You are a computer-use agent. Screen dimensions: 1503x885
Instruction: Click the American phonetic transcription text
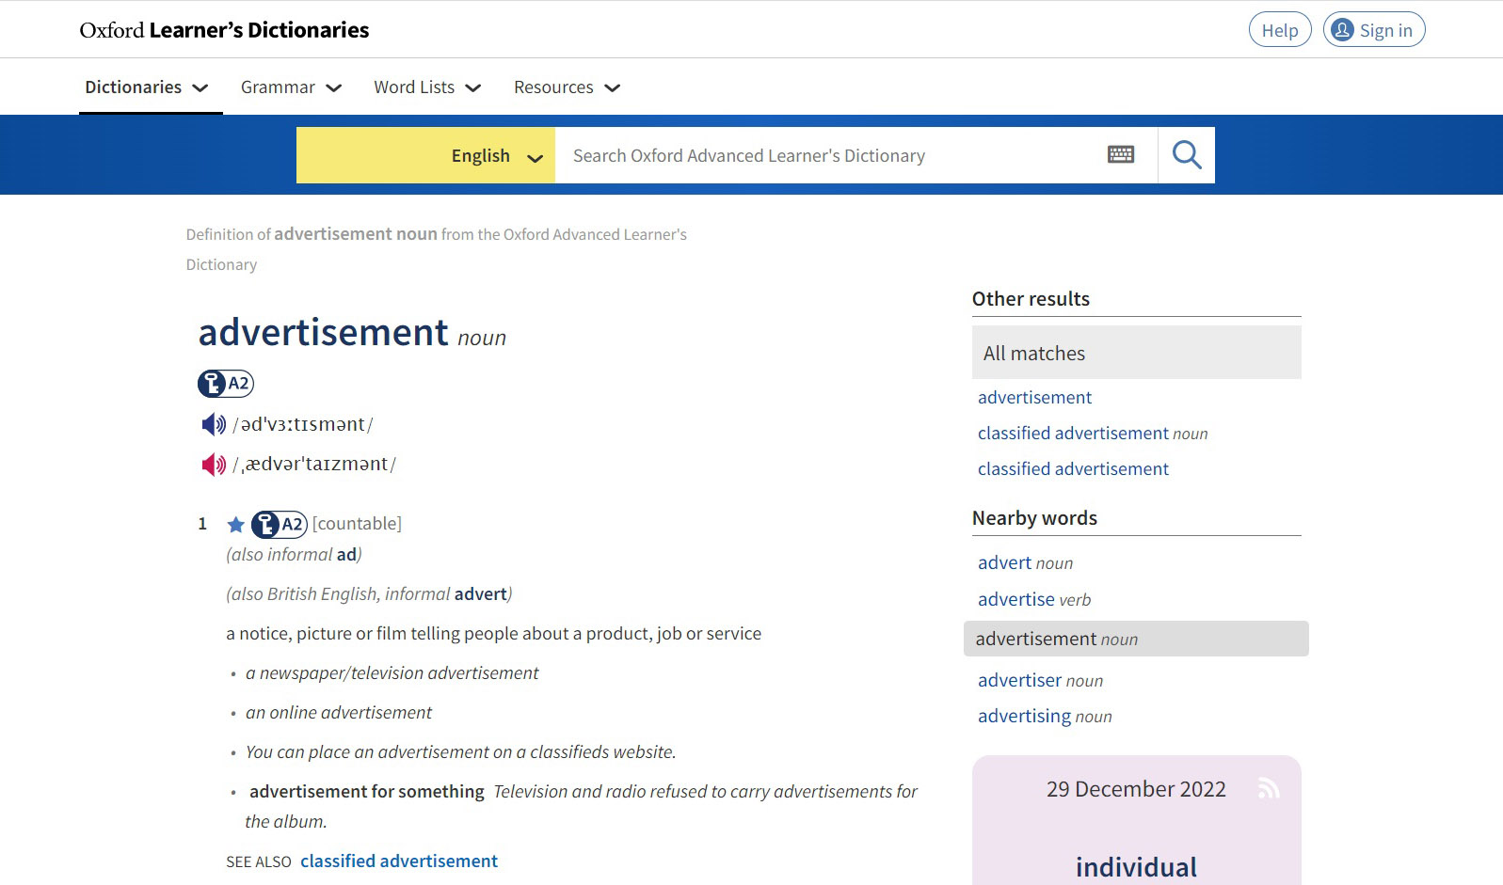pos(314,465)
